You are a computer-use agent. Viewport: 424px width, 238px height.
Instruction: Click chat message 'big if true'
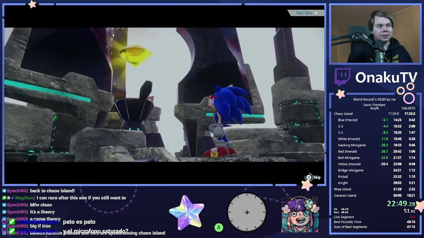tap(40, 226)
